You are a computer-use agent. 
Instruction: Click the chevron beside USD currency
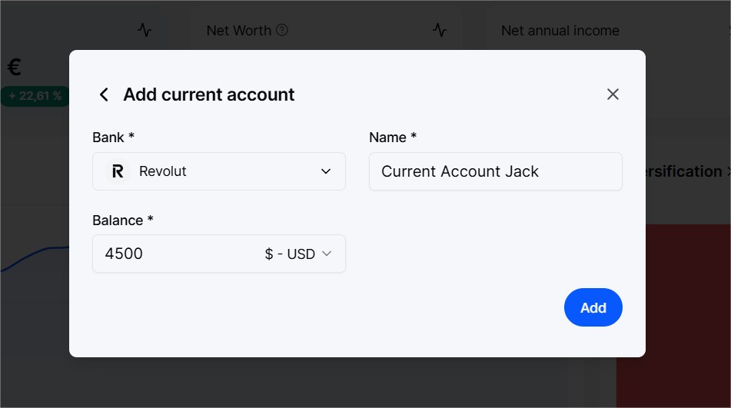327,254
